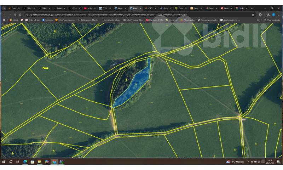
Task: Open a new browser tab
Action: click(252, 8)
